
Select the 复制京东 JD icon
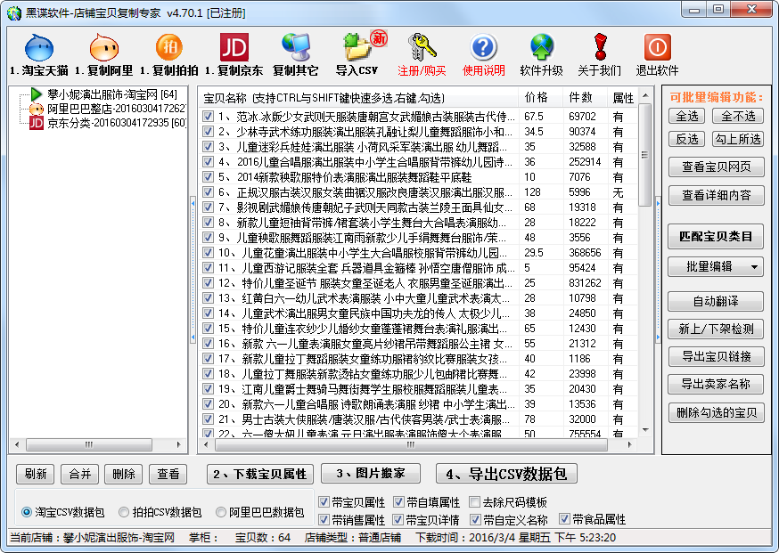[234, 48]
